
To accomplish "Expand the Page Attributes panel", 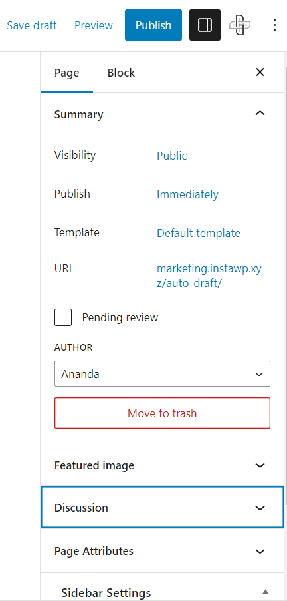I will click(x=162, y=551).
